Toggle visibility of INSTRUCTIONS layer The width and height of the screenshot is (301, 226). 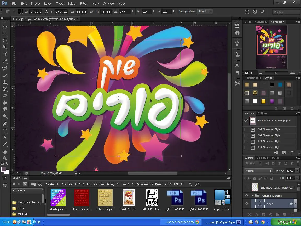(x=246, y=187)
